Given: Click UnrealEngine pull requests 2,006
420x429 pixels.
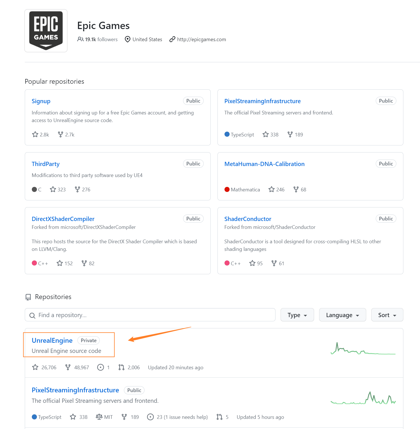Looking at the screenshot, I should coord(129,368).
